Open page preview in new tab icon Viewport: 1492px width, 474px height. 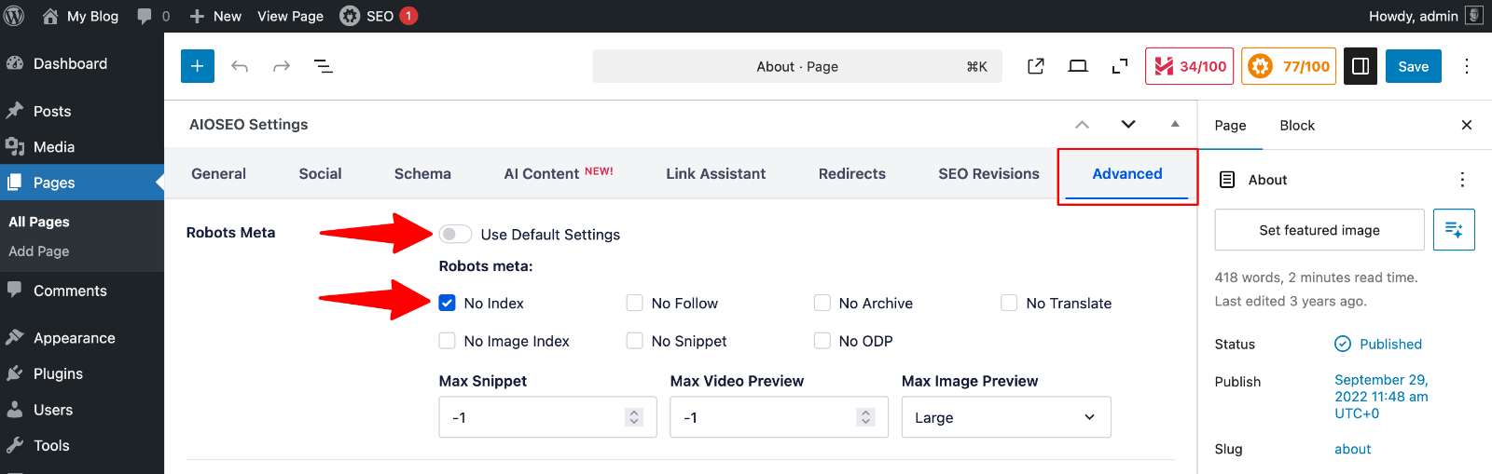click(x=1035, y=66)
